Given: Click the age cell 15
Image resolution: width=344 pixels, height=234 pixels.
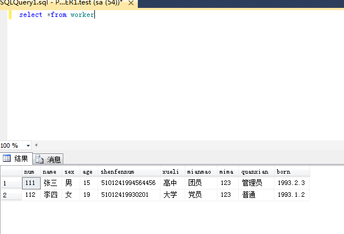Looking at the screenshot, I should pyautogui.click(x=89, y=183).
